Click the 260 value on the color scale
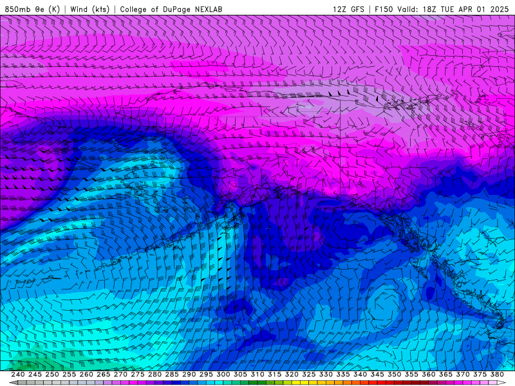This screenshot has height=386, width=515. pos(86,374)
